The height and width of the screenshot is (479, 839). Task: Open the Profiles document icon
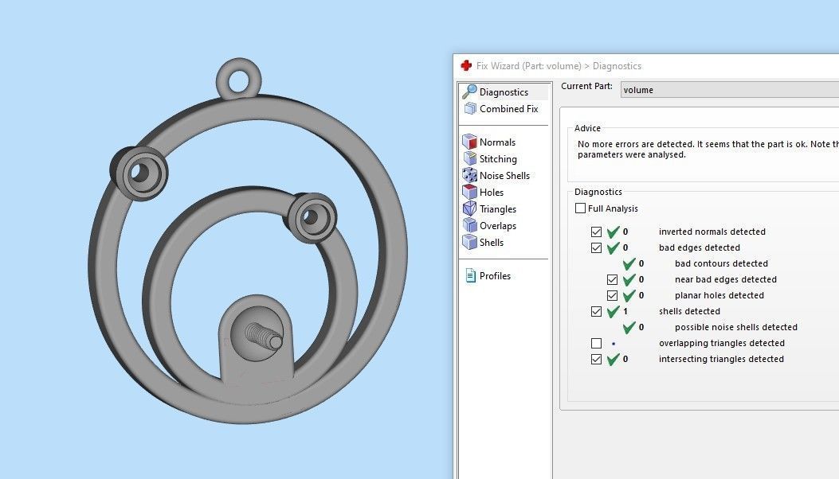pyautogui.click(x=470, y=275)
